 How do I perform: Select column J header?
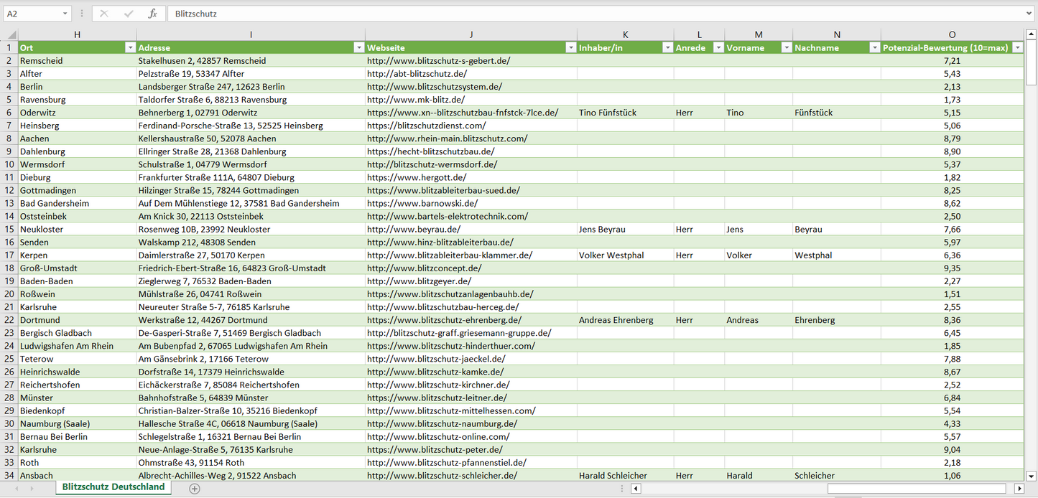(471, 34)
